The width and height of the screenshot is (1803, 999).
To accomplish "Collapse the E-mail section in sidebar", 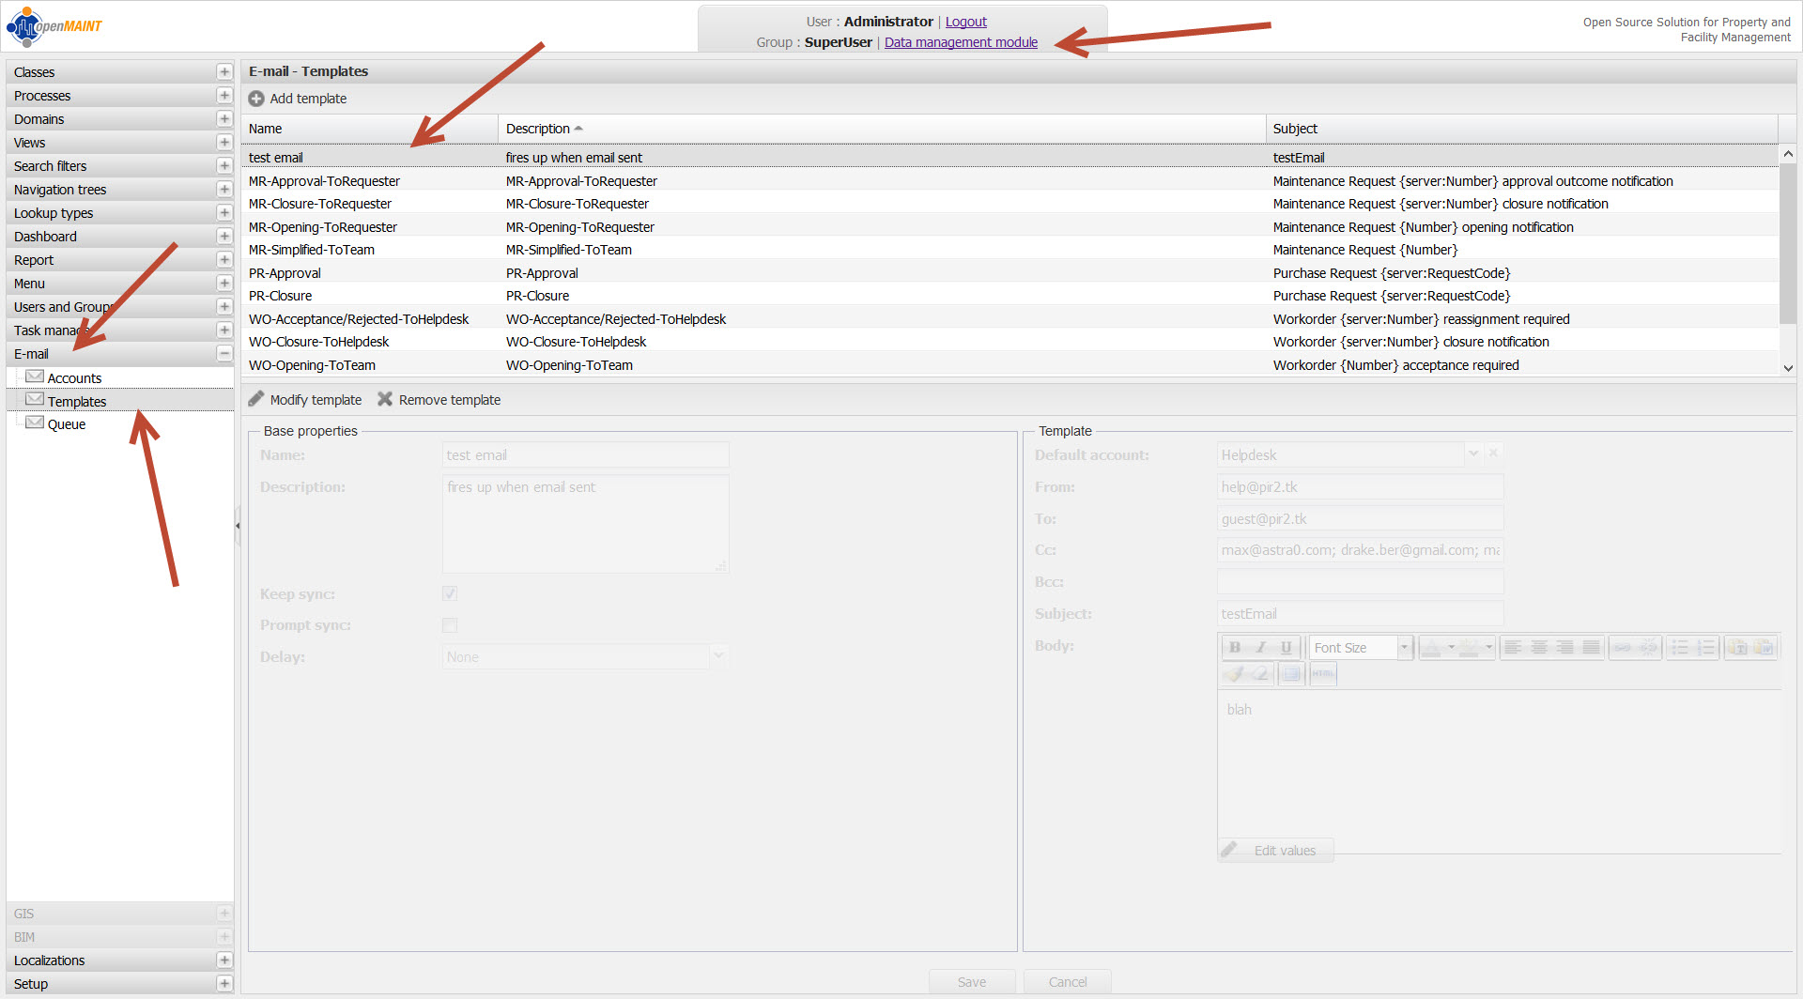I will 224,354.
